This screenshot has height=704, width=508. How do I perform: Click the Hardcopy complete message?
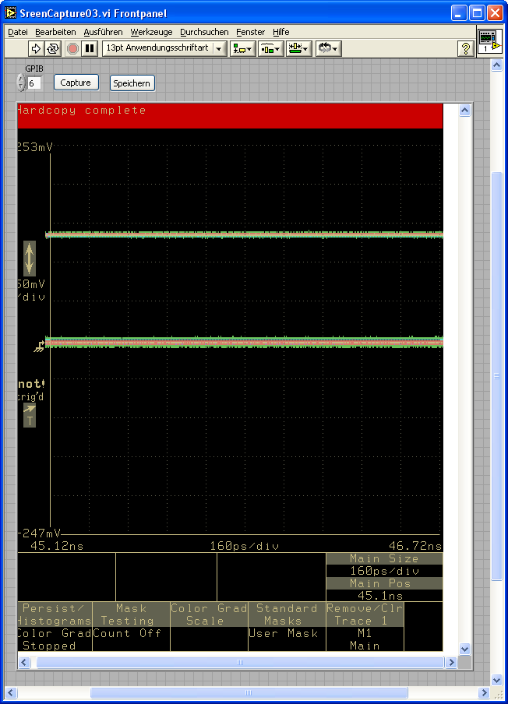pos(82,111)
